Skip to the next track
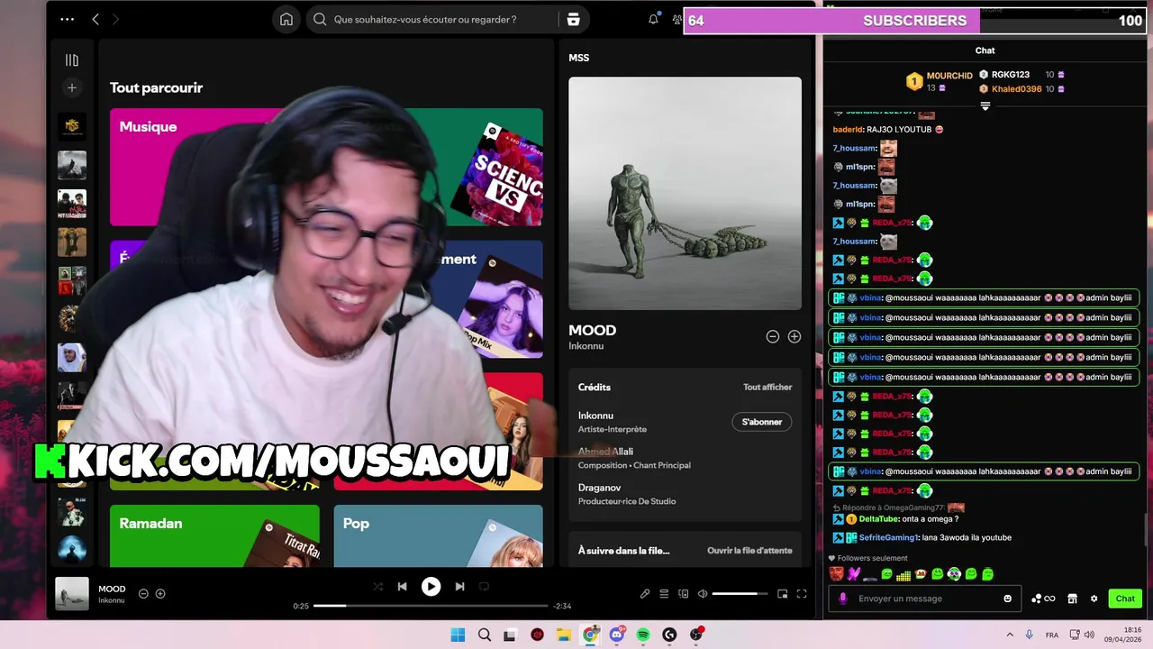The height and width of the screenshot is (649, 1153). pos(459,587)
